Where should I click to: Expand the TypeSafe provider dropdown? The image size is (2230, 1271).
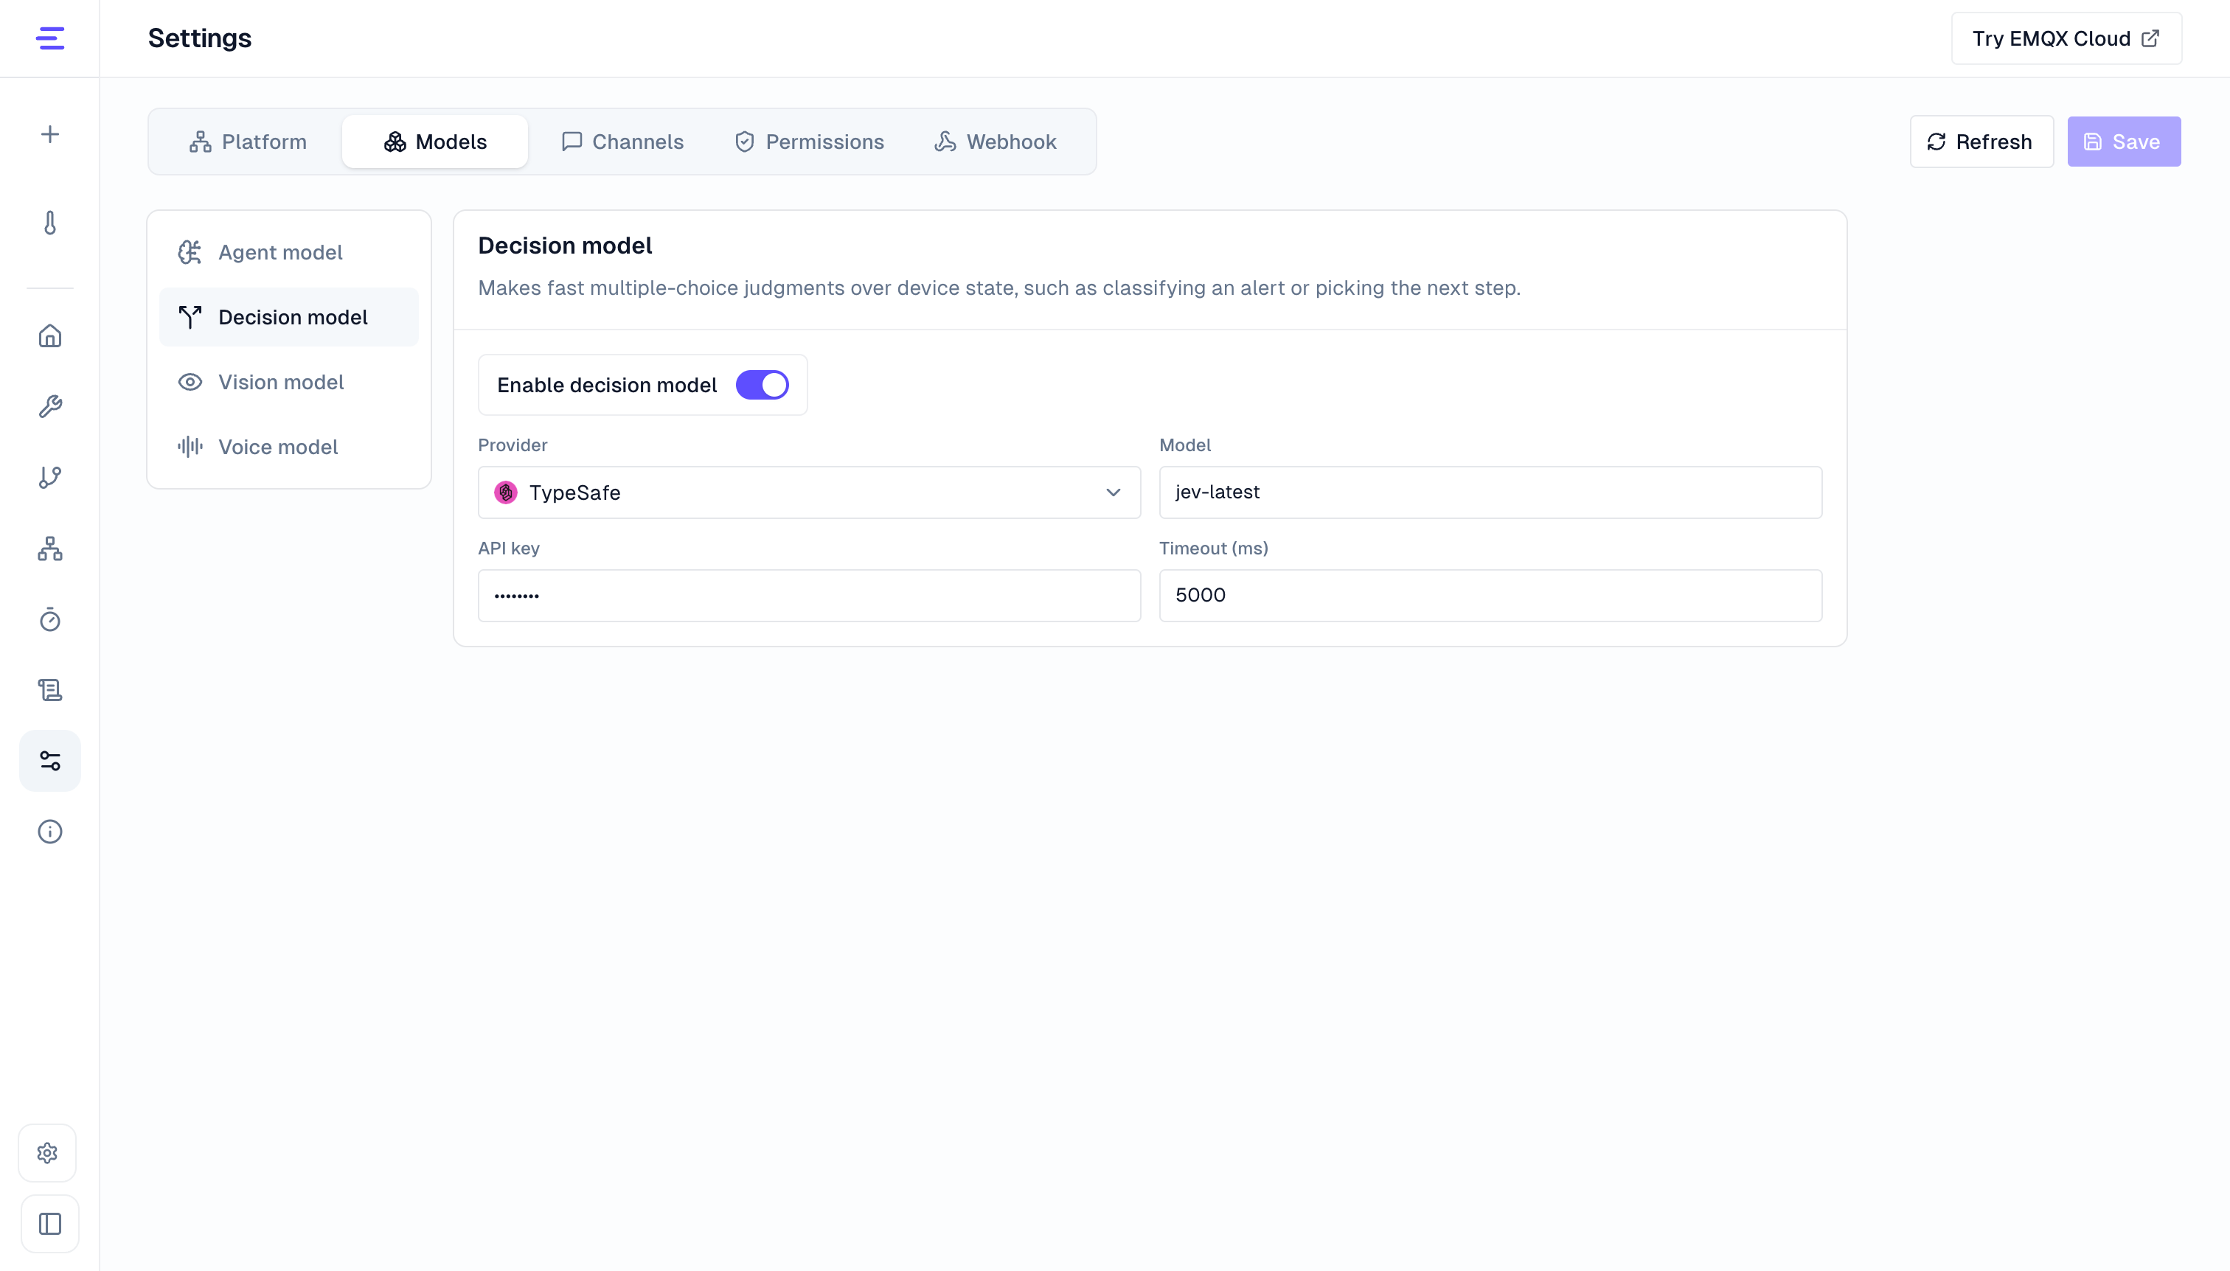[810, 492]
